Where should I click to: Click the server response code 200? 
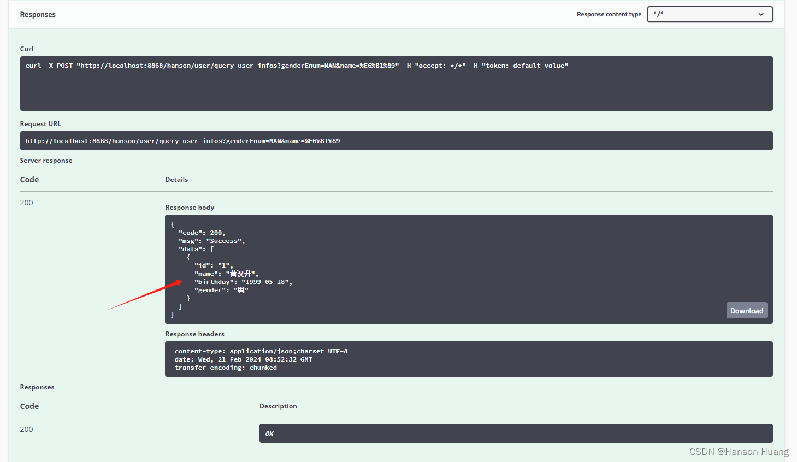26,203
